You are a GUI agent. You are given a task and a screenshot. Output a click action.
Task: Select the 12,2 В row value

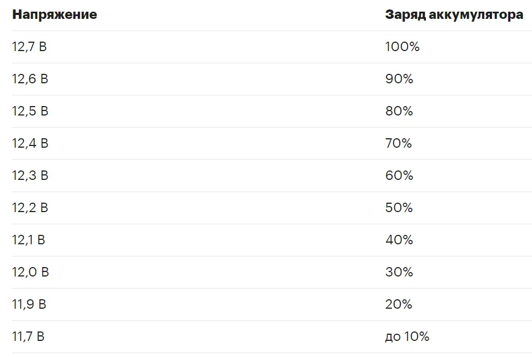(x=30, y=208)
